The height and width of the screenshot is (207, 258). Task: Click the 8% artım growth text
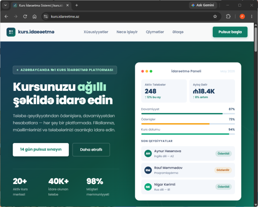point(200,97)
